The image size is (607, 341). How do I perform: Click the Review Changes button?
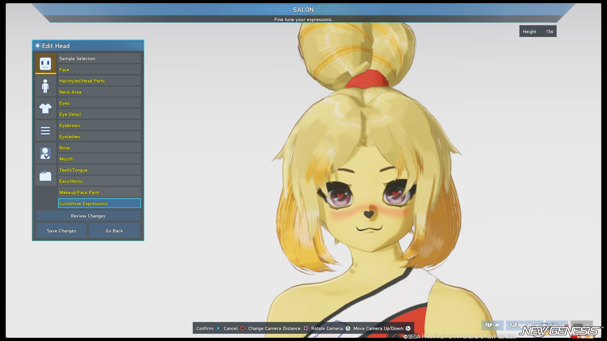(88, 216)
